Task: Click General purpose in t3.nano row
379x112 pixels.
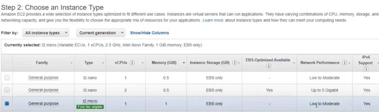Action: 43,90
